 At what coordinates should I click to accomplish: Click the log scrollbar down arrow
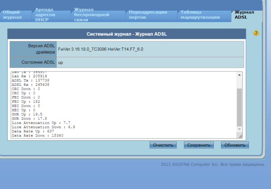coord(239,129)
